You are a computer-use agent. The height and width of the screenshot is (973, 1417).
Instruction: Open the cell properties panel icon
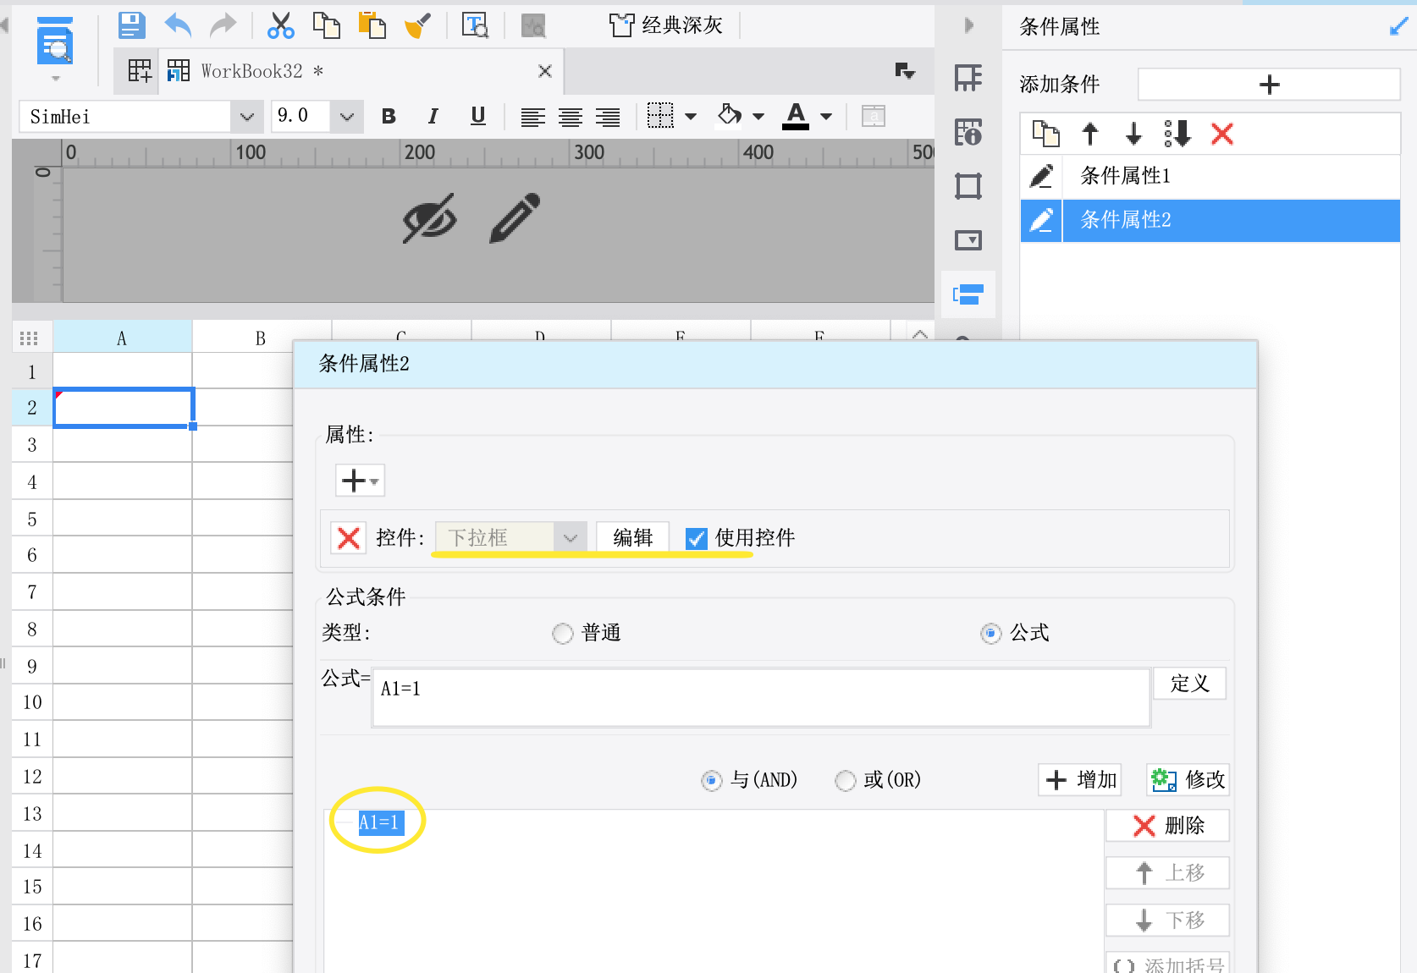point(968,78)
